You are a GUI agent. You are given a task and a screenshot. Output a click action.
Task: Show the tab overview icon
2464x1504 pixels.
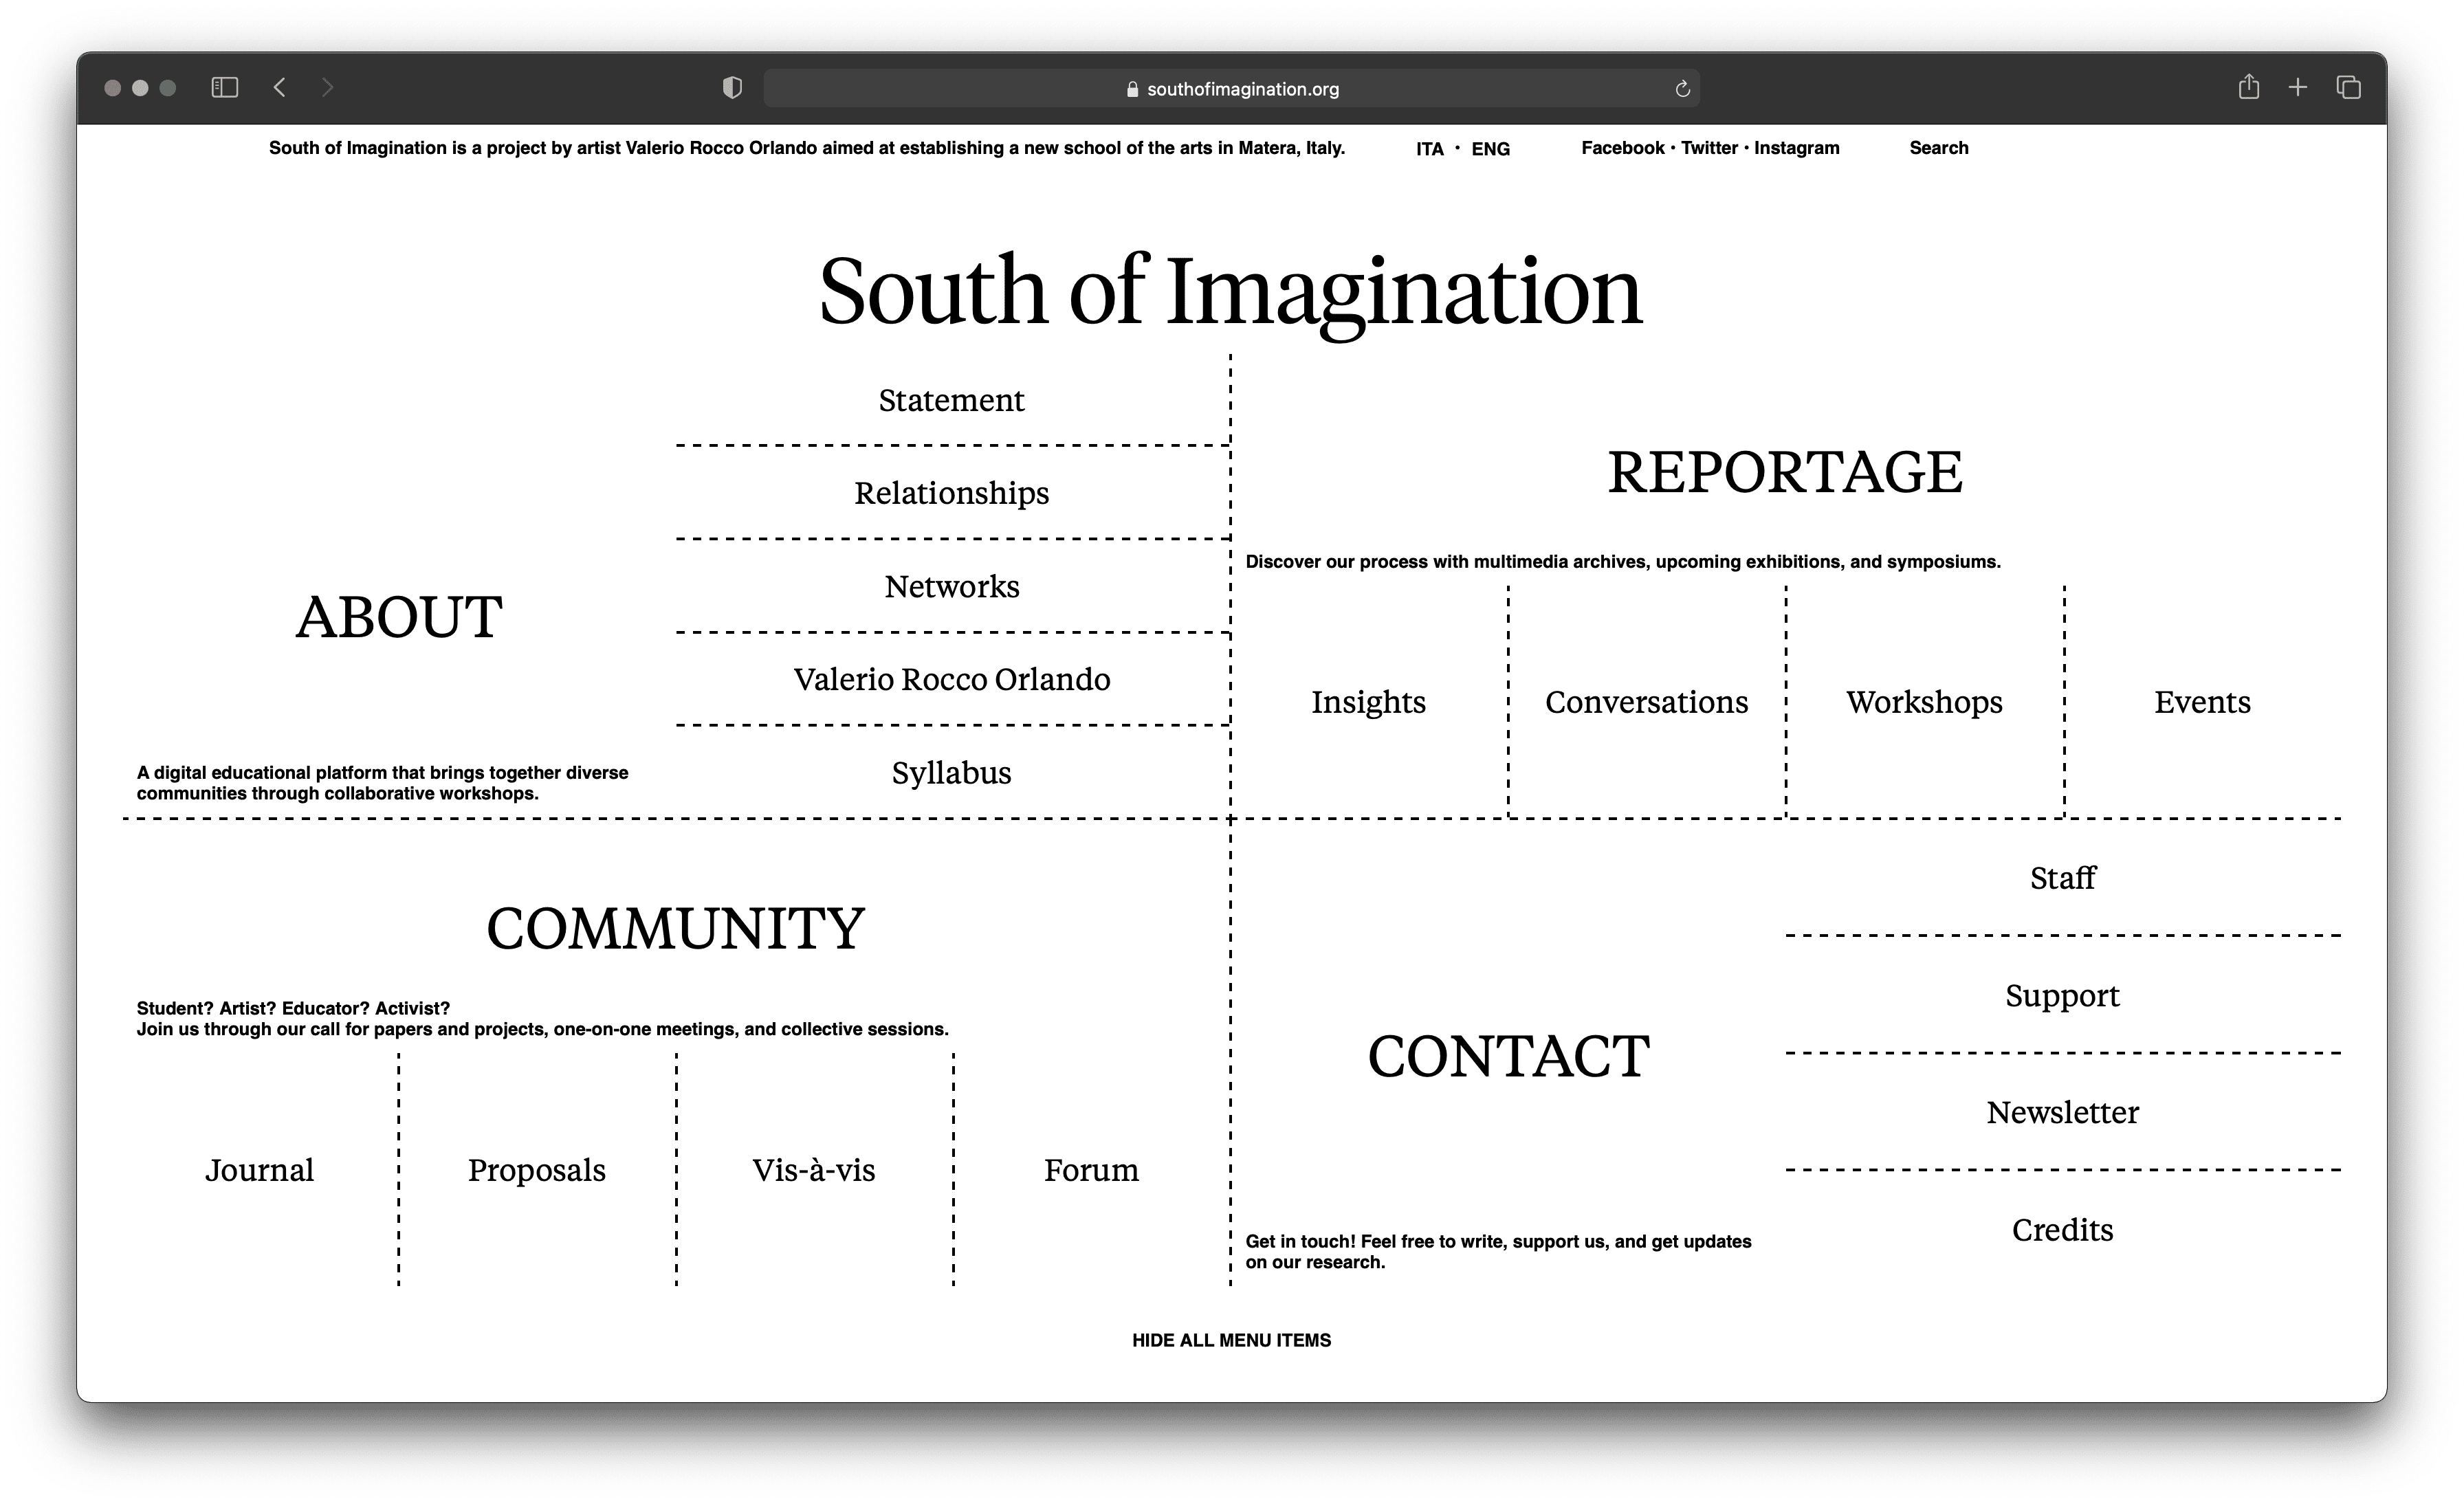click(x=2348, y=88)
